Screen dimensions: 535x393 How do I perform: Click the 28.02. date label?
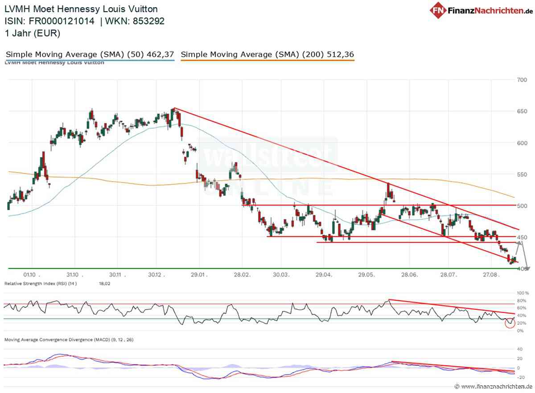(x=241, y=275)
